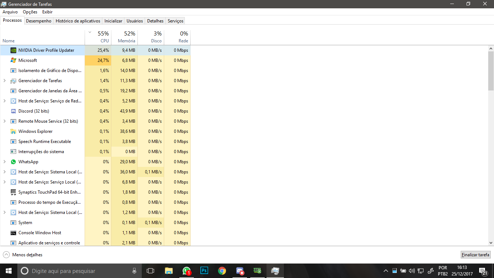Screen dimensions: 494x278
Task: Click the Task Manager taskbar icon
Action: point(275,271)
